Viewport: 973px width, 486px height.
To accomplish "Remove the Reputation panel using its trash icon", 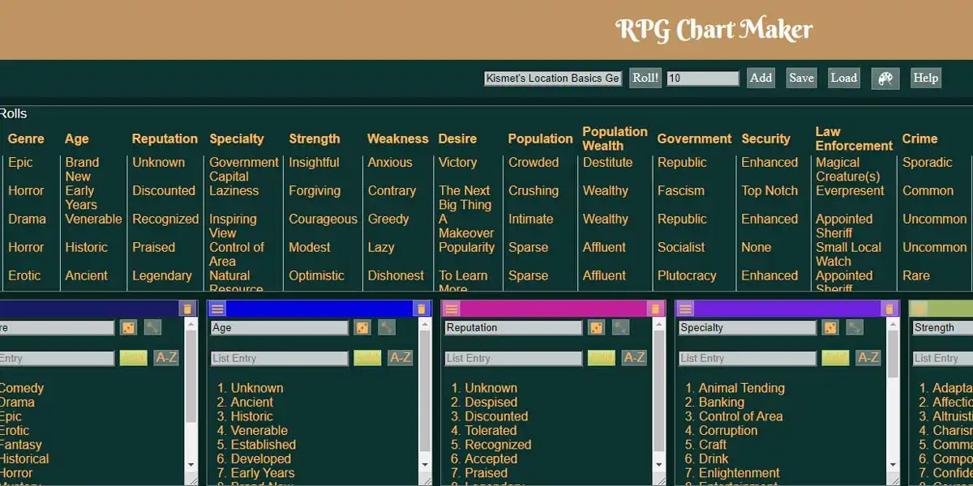I will pyautogui.click(x=654, y=309).
